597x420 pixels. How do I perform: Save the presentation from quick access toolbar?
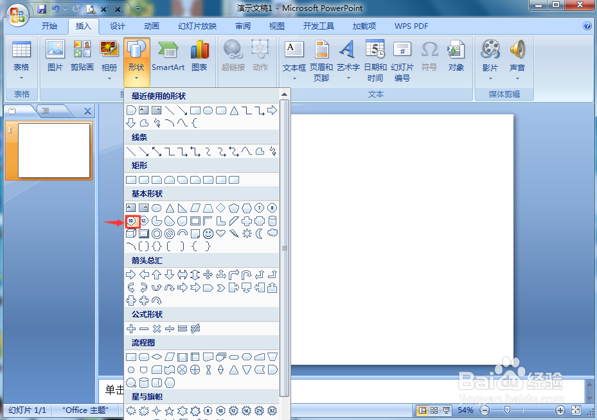[42, 9]
